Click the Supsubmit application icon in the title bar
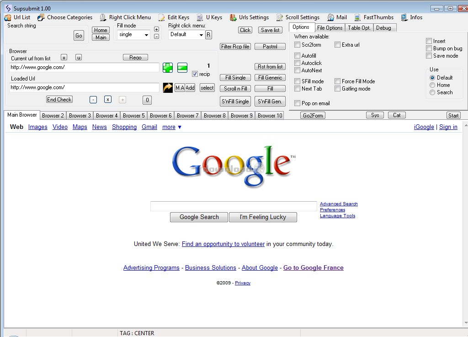This screenshot has width=468, height=337. click(x=8, y=8)
